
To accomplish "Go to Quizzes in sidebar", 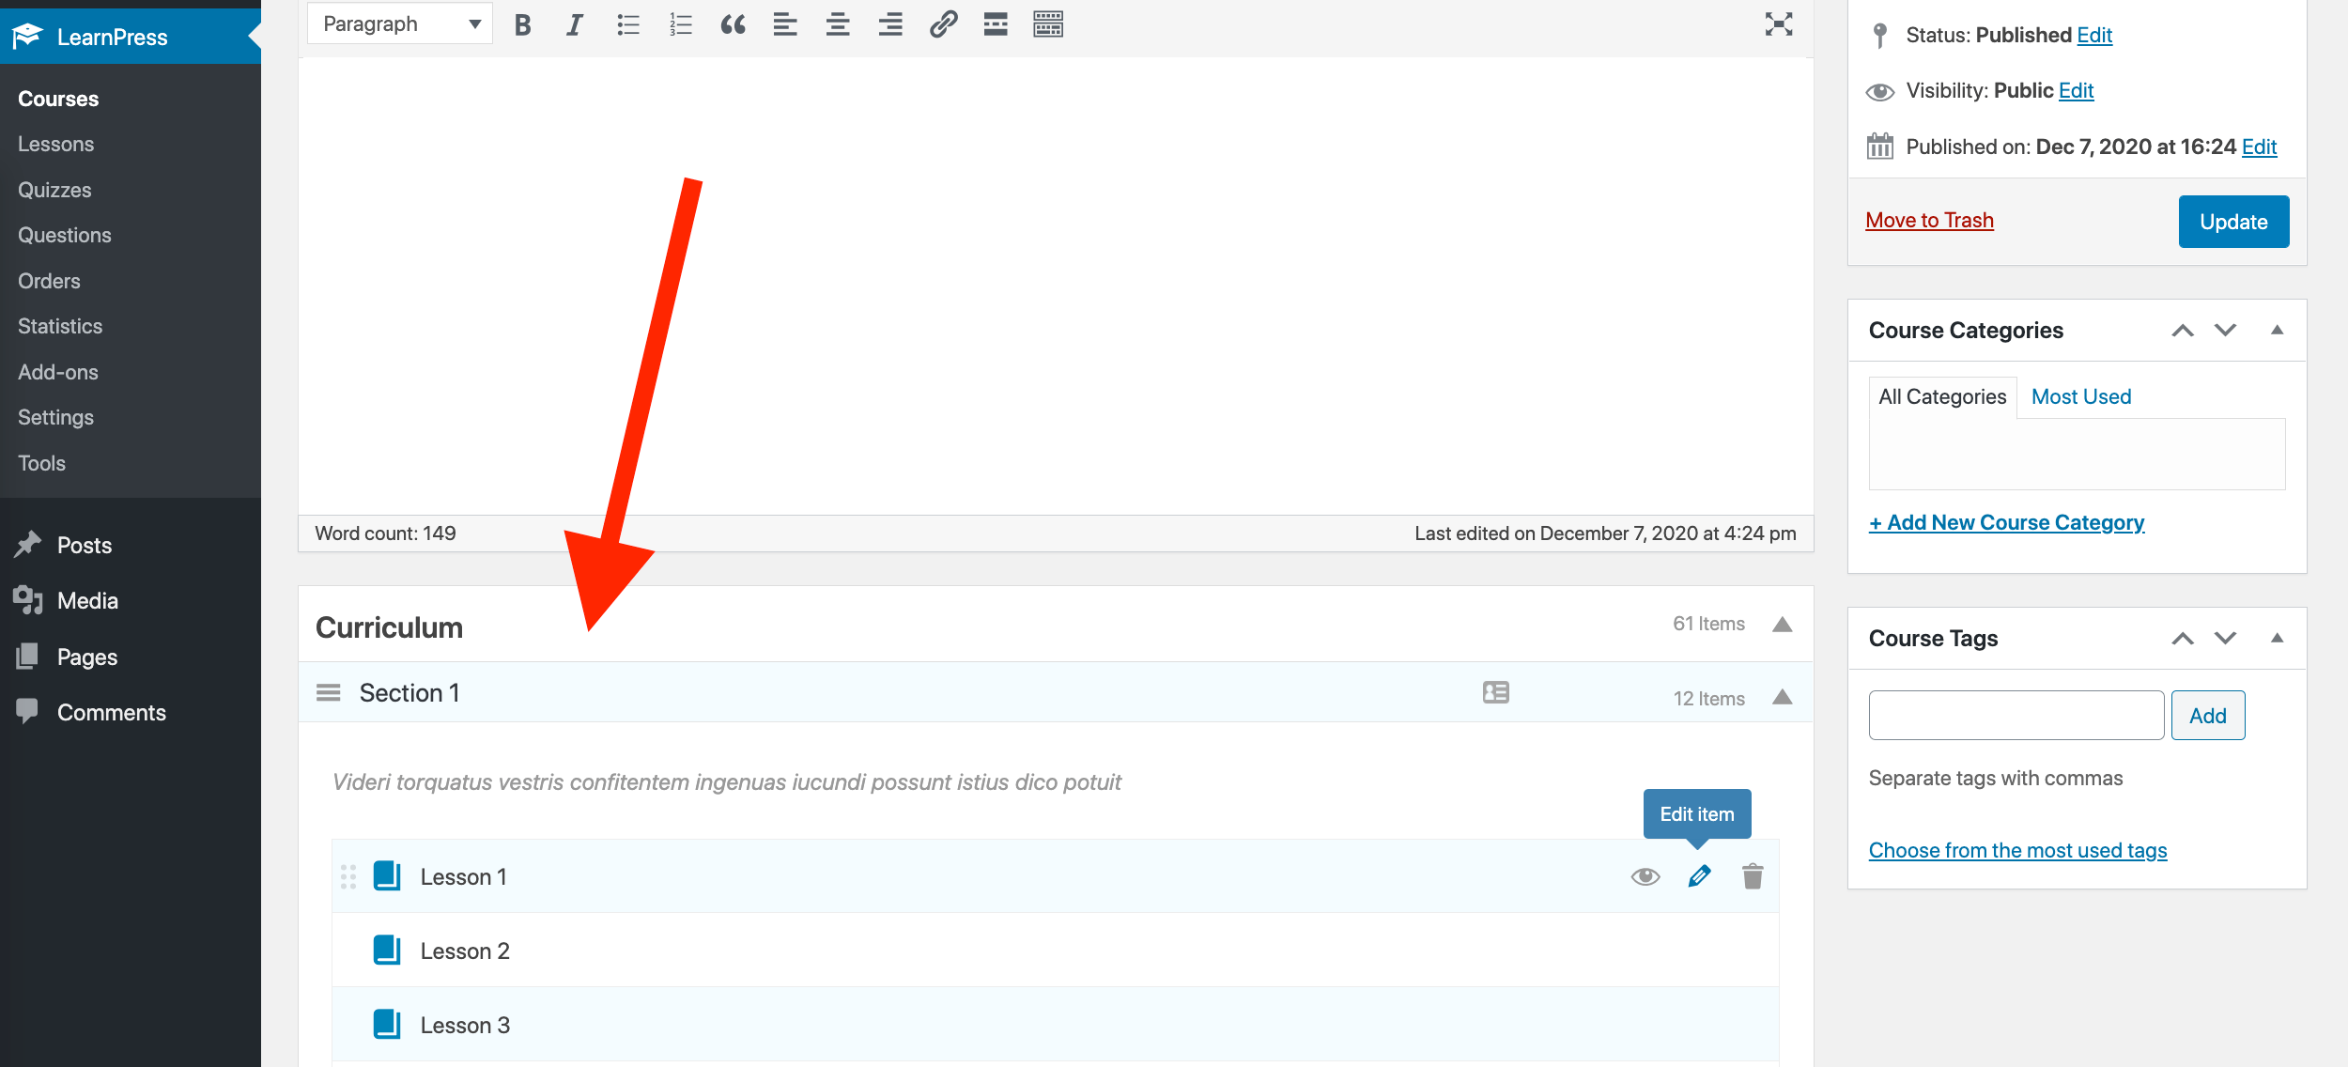I will [54, 190].
